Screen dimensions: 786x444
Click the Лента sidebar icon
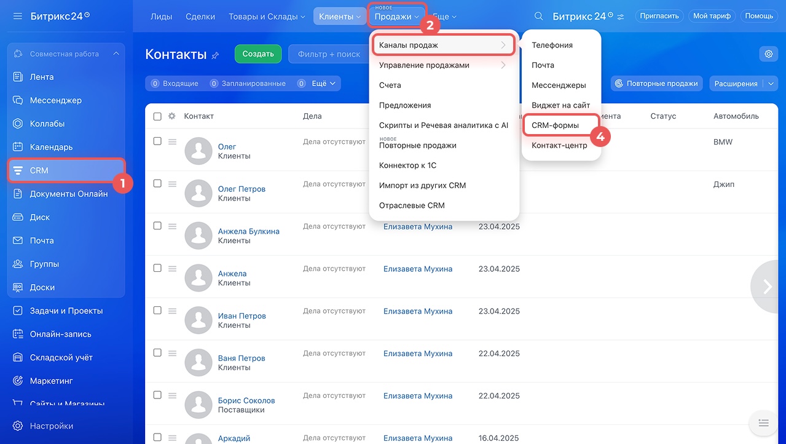coord(18,77)
